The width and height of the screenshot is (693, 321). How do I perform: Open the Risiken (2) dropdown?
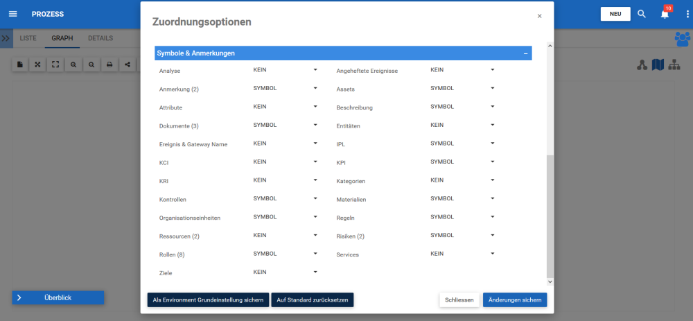462,235
